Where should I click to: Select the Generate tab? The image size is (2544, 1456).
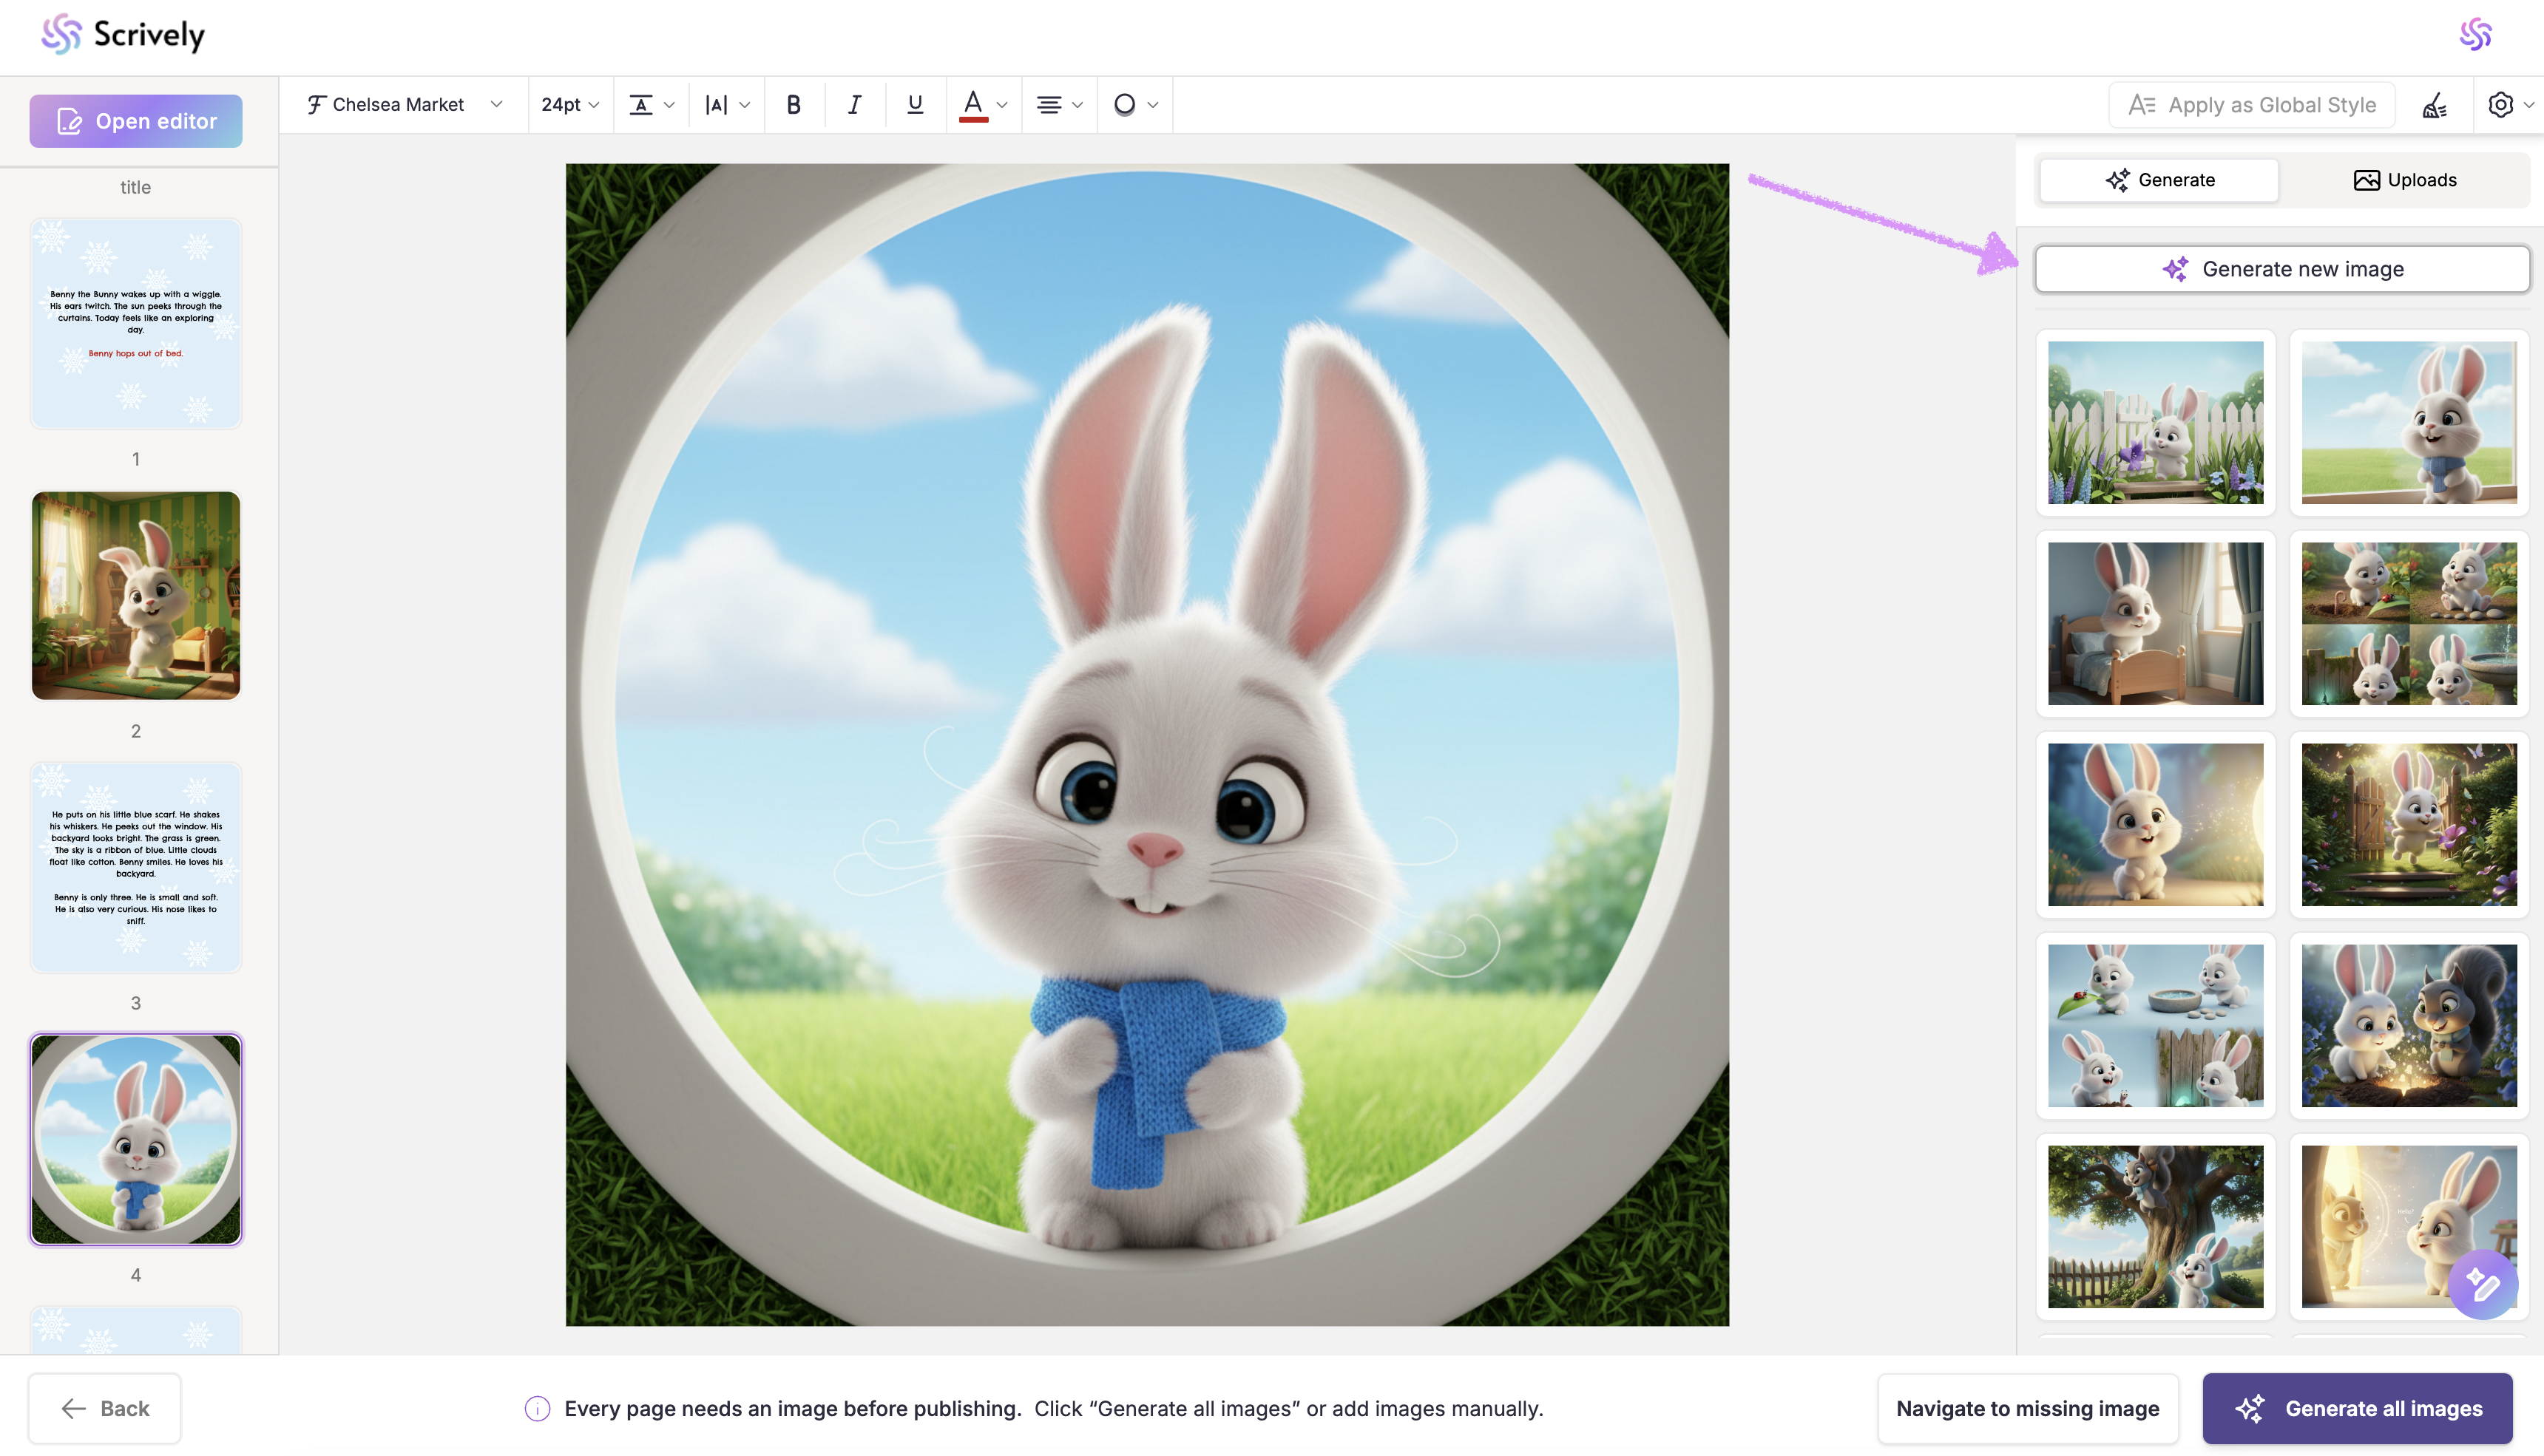click(x=2159, y=180)
